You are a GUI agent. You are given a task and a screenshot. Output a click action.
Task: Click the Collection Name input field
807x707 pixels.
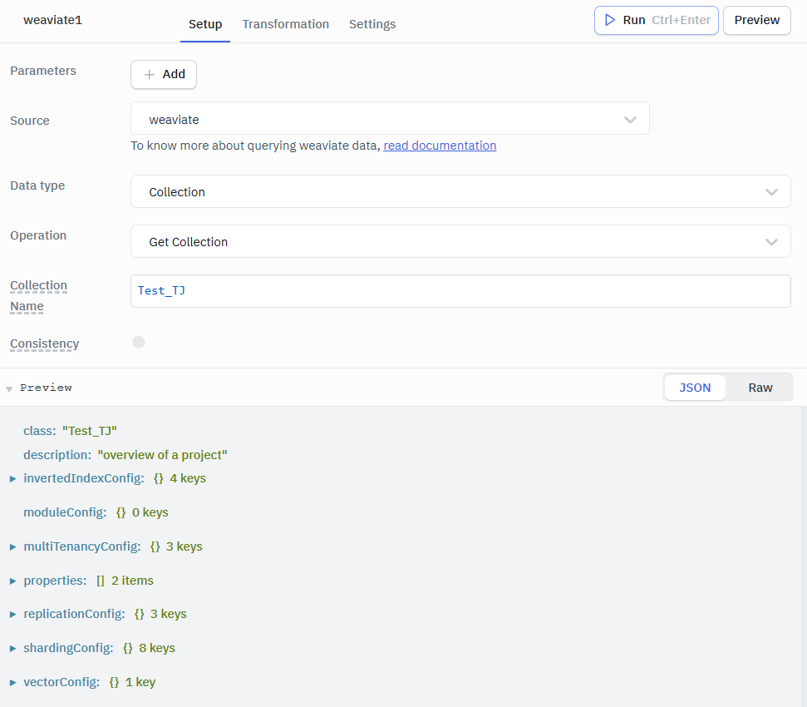click(460, 291)
